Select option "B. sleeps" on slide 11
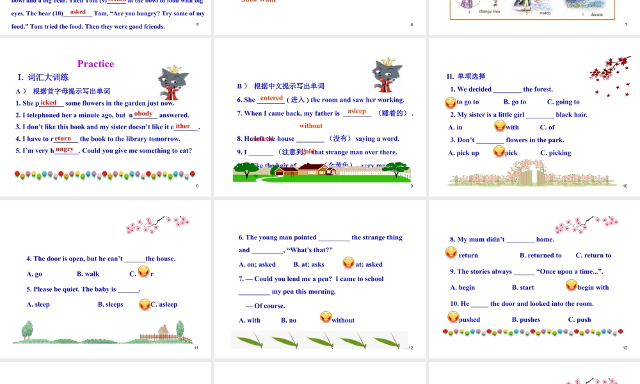 click(x=110, y=305)
